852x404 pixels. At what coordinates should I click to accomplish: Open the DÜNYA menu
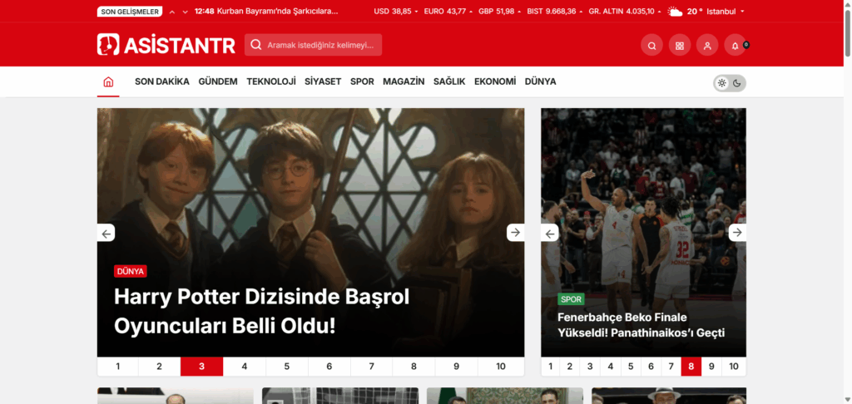[x=540, y=81]
